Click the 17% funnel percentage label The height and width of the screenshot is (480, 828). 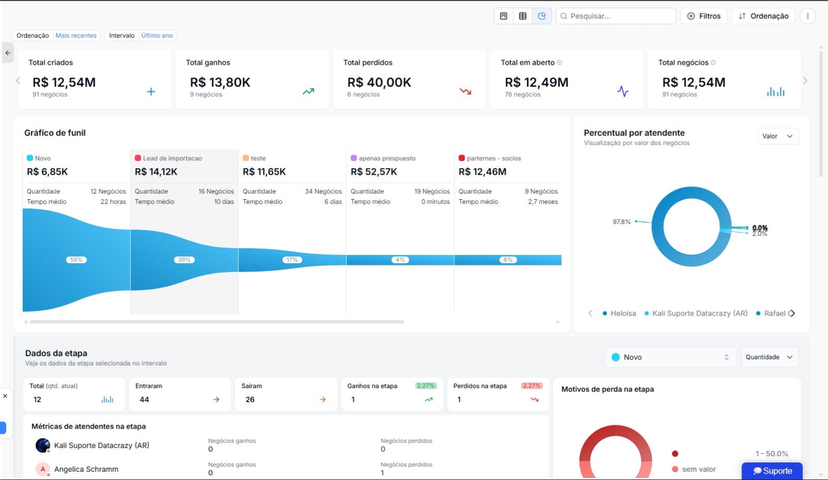pyautogui.click(x=292, y=260)
